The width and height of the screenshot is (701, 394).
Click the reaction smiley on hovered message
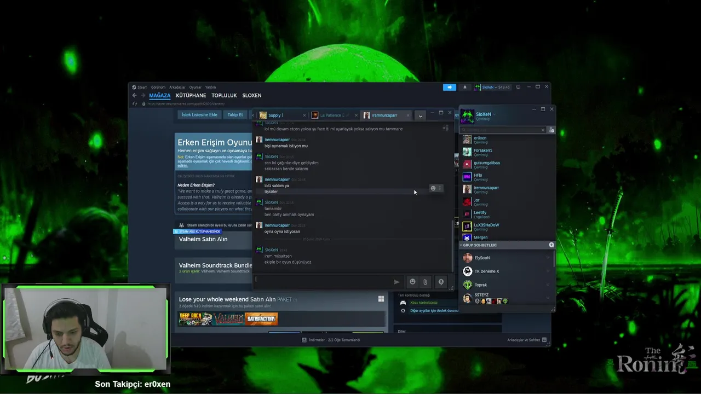[x=433, y=188]
